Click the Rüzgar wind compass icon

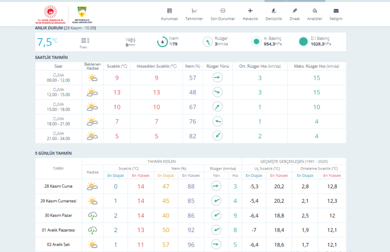pyautogui.click(x=208, y=42)
